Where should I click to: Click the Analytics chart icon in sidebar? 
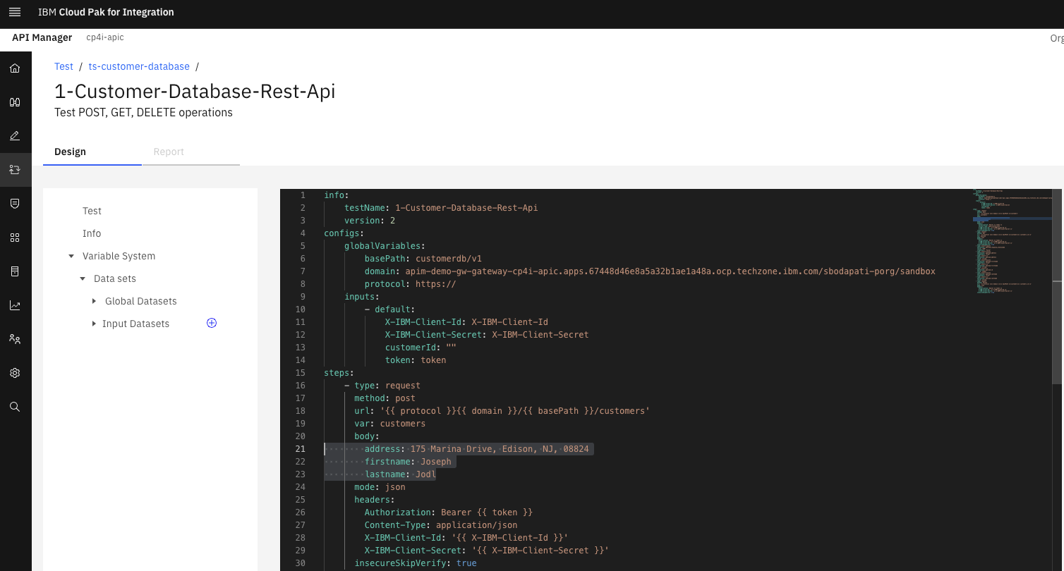click(x=15, y=305)
